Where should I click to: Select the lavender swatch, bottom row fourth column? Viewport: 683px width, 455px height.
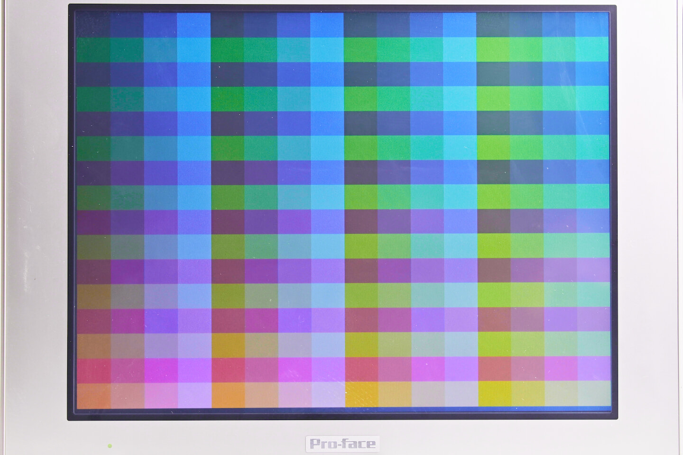[194, 395]
